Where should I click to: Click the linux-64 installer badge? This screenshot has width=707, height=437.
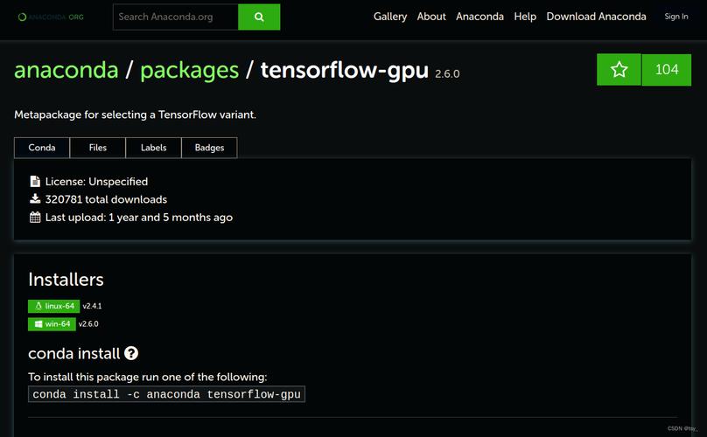pos(53,306)
